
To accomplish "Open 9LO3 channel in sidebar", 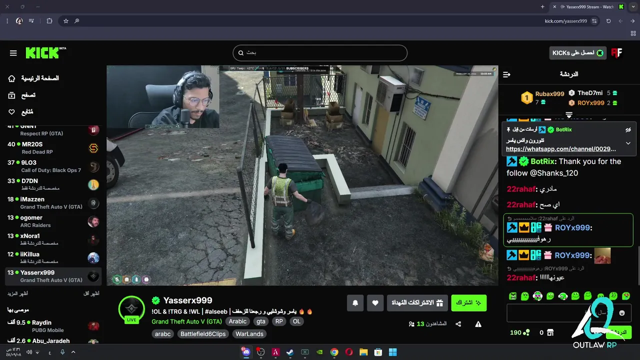I will 53,166.
